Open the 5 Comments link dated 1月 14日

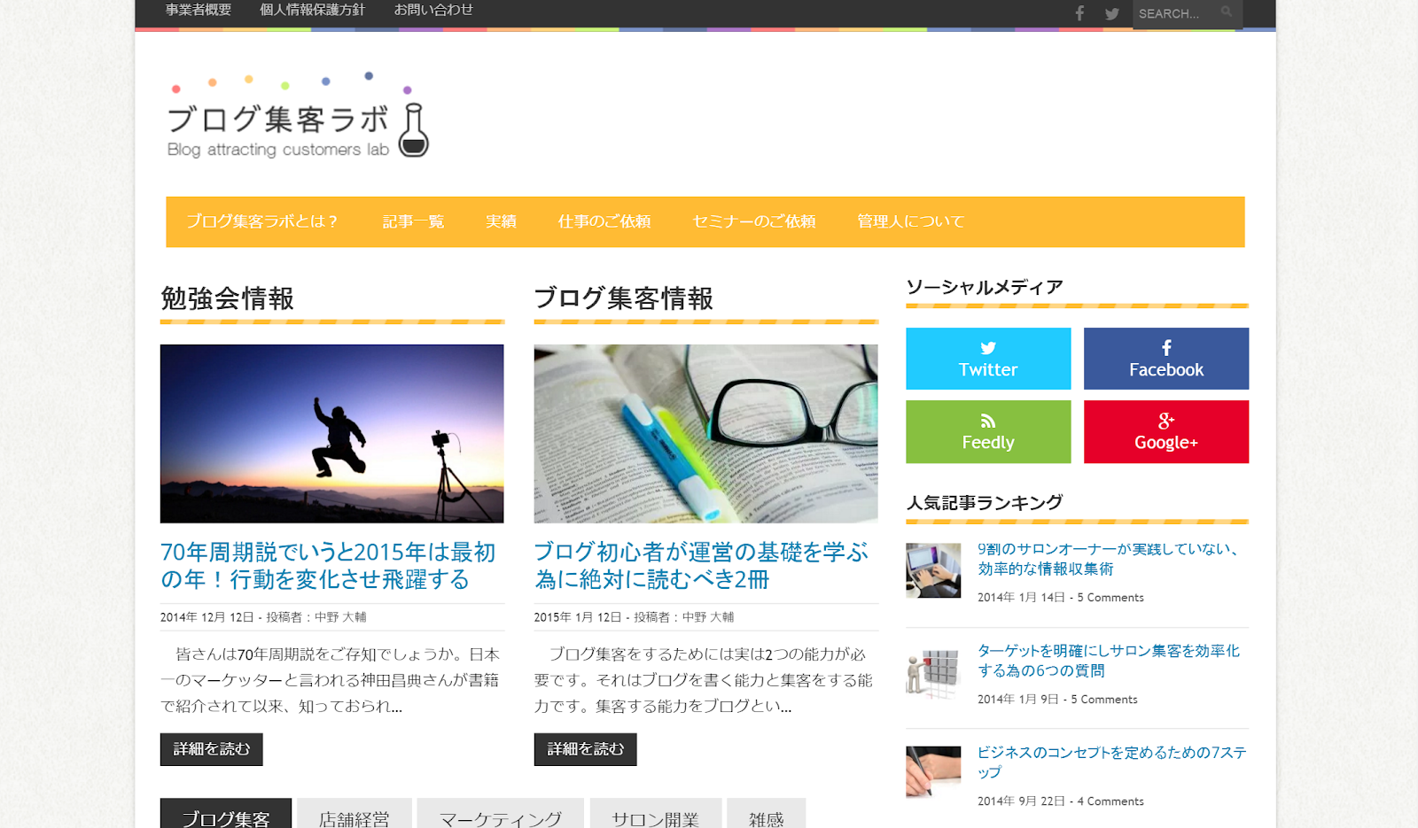[x=1110, y=598]
